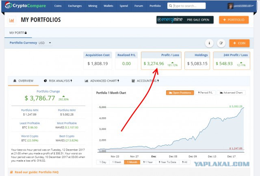Focus the Type to search field

tap(186, 6)
